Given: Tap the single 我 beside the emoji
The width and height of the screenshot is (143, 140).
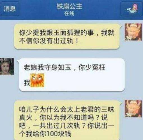Looking at the screenshot, I should [x=27, y=83].
